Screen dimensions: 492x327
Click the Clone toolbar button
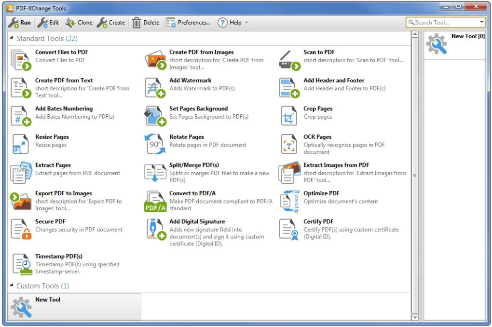click(79, 23)
